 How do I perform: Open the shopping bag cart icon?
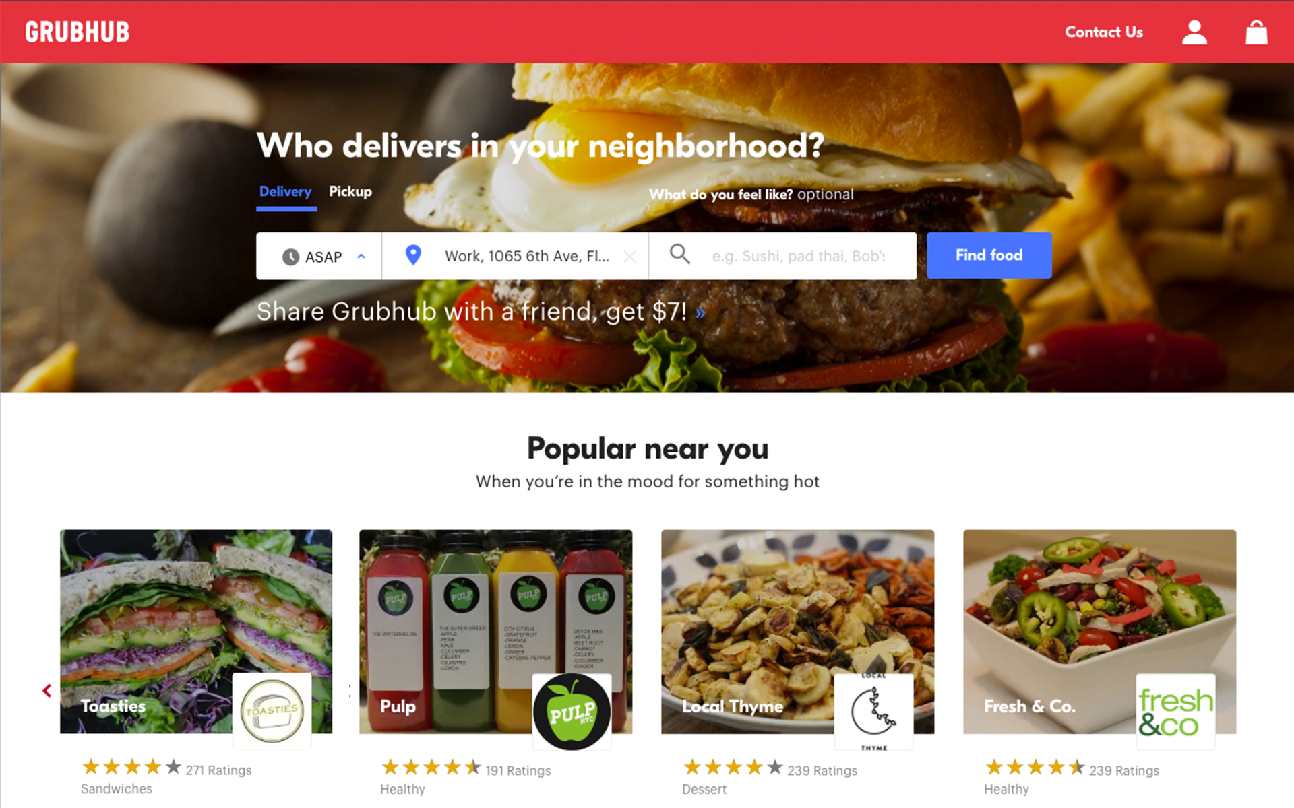1256,32
